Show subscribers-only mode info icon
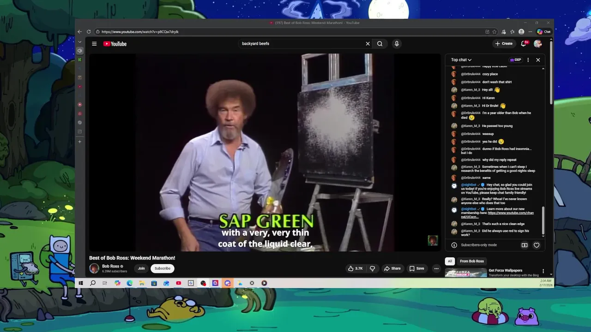 tap(454, 245)
